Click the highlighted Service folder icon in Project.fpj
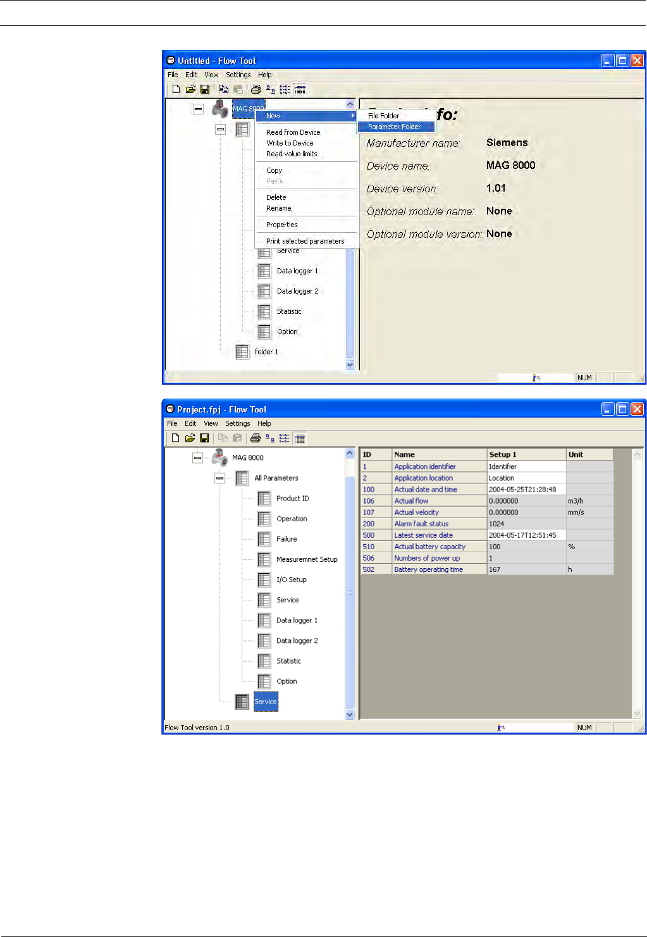Image resolution: width=647 pixels, height=937 pixels. pos(242,701)
